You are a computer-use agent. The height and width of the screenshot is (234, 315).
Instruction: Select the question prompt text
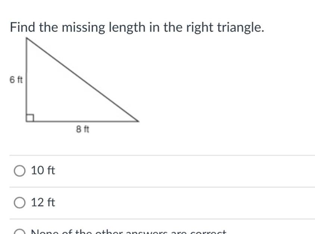click(136, 26)
